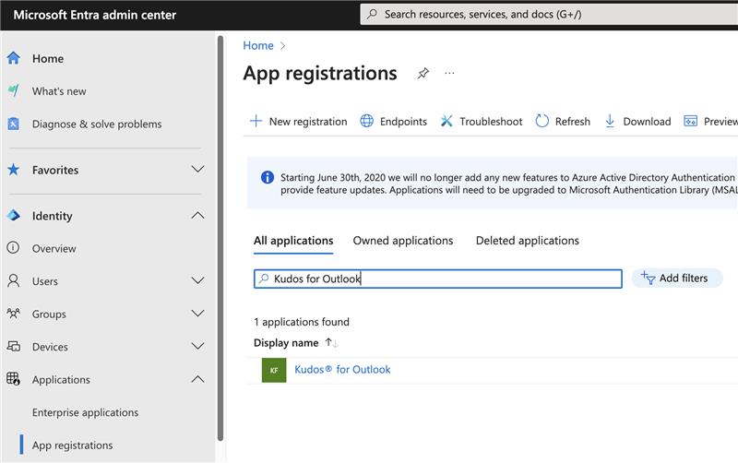
Task: Click the Home breadcrumb link
Action: (258, 45)
